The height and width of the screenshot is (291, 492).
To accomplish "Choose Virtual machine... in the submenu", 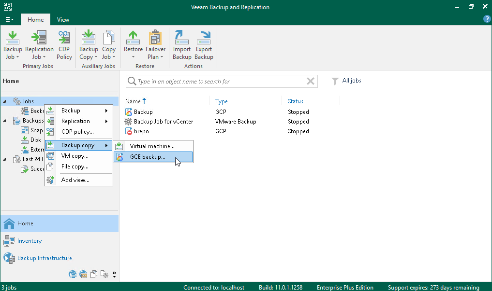I will 153,146.
